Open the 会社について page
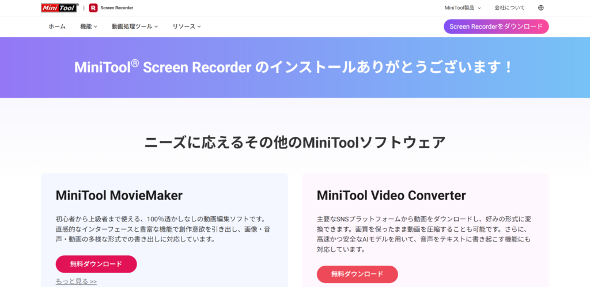This screenshot has width=590, height=287. point(509,8)
